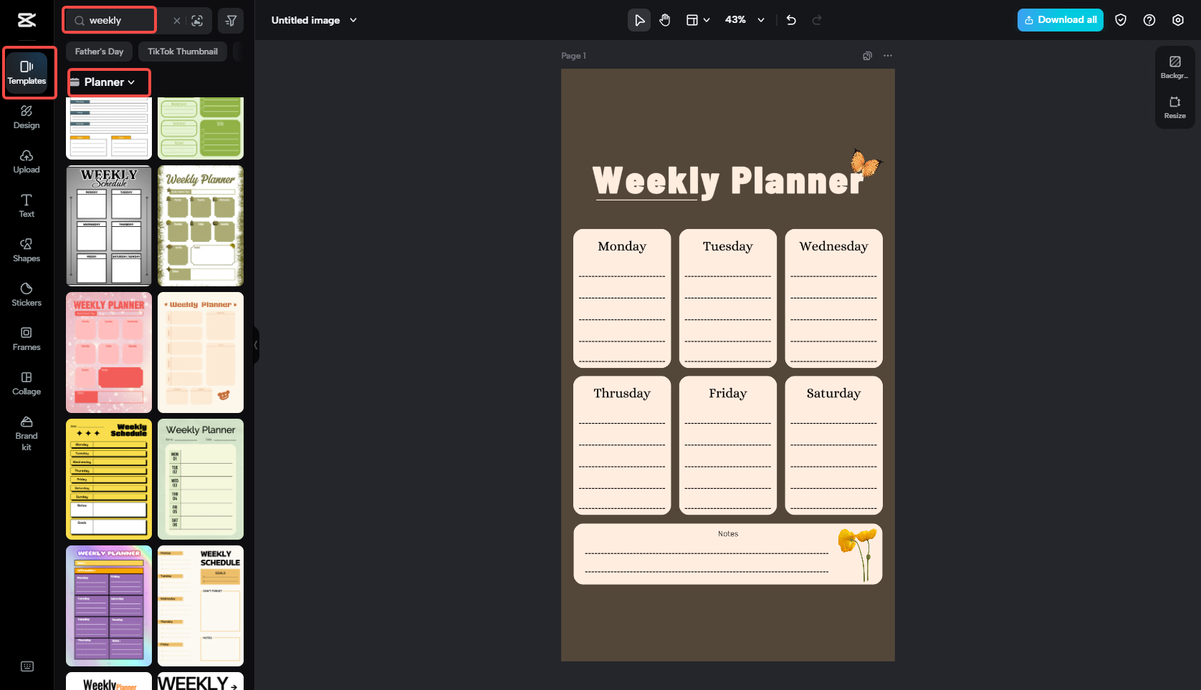Select the Templates panel icon
The image size is (1201, 690).
tap(27, 72)
